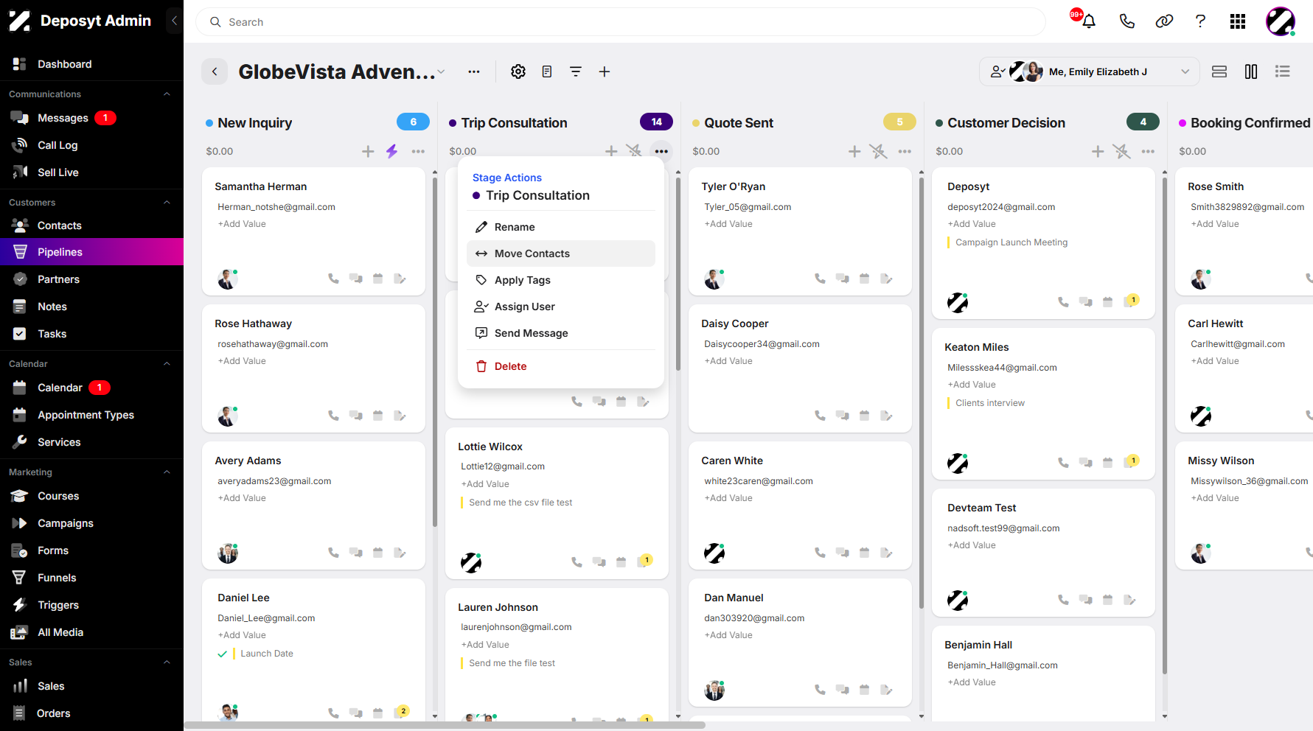Go back with the arrow beside GlobeVista

coord(215,71)
